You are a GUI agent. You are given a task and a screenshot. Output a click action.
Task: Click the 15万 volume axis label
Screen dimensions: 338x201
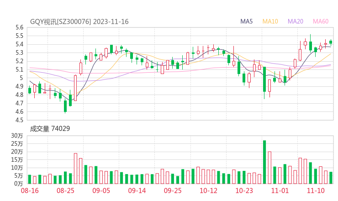(x=17, y=159)
